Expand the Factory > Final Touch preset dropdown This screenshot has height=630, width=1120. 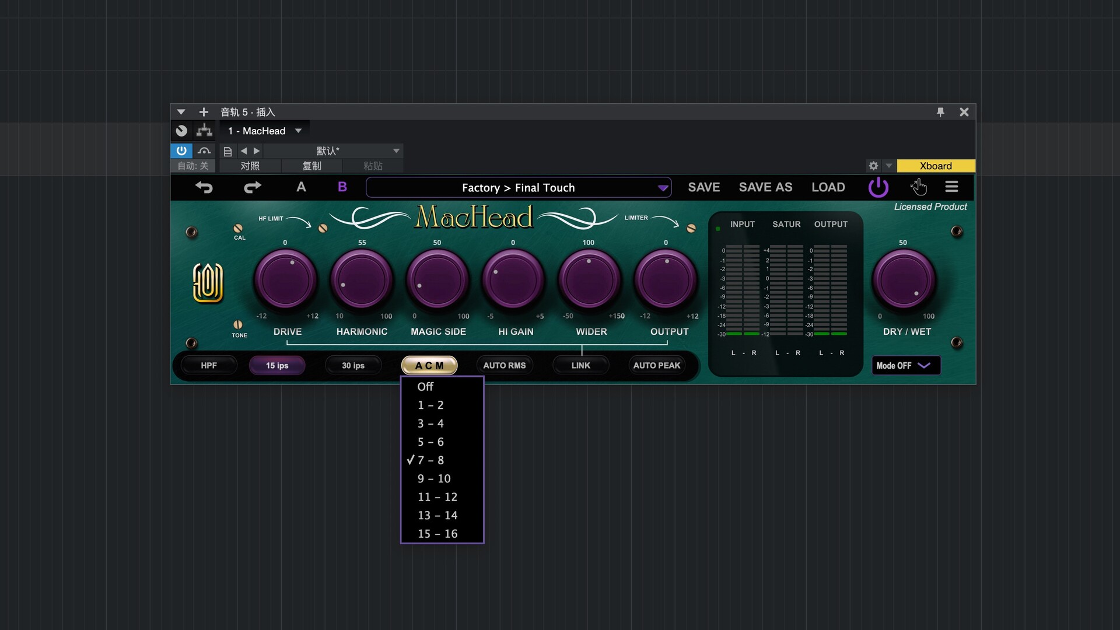(663, 188)
